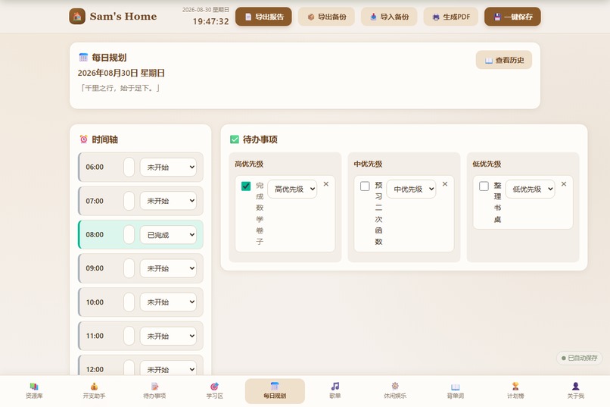610x407 pixels.
Task: Click the 08:00 timeline input field
Action: tap(129, 234)
